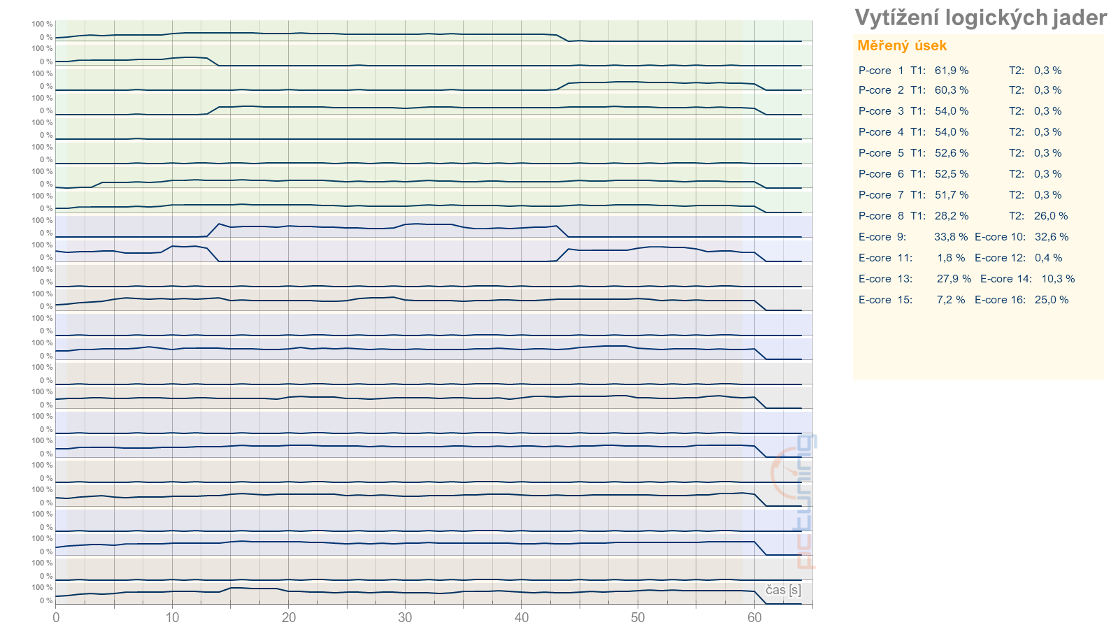Select the "E-core 12:" label
Screen dimensions: 1118x627
click(1000, 258)
